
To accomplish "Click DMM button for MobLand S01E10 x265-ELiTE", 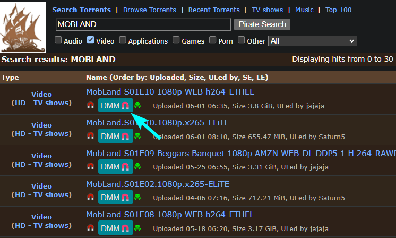I will click(115, 136).
